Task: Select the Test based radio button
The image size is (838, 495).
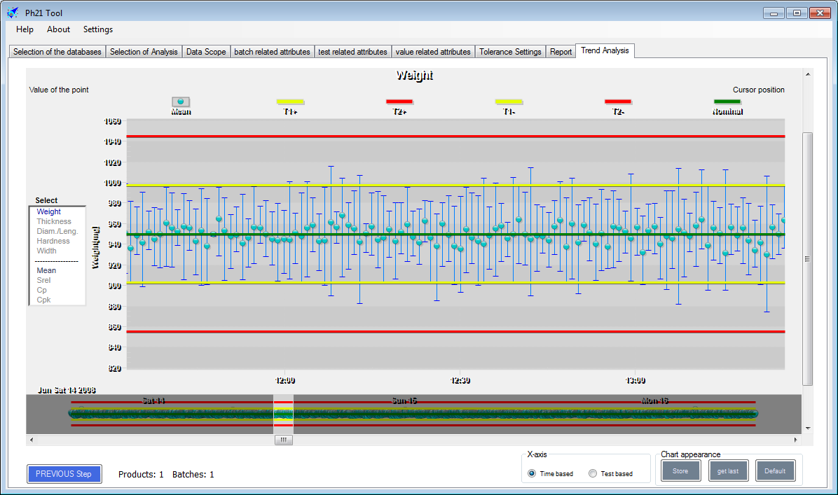Action: click(593, 473)
